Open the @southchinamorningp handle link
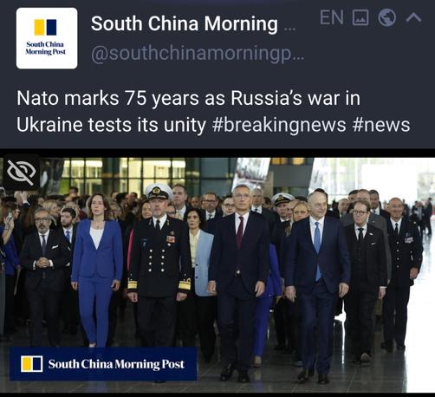 (x=198, y=54)
